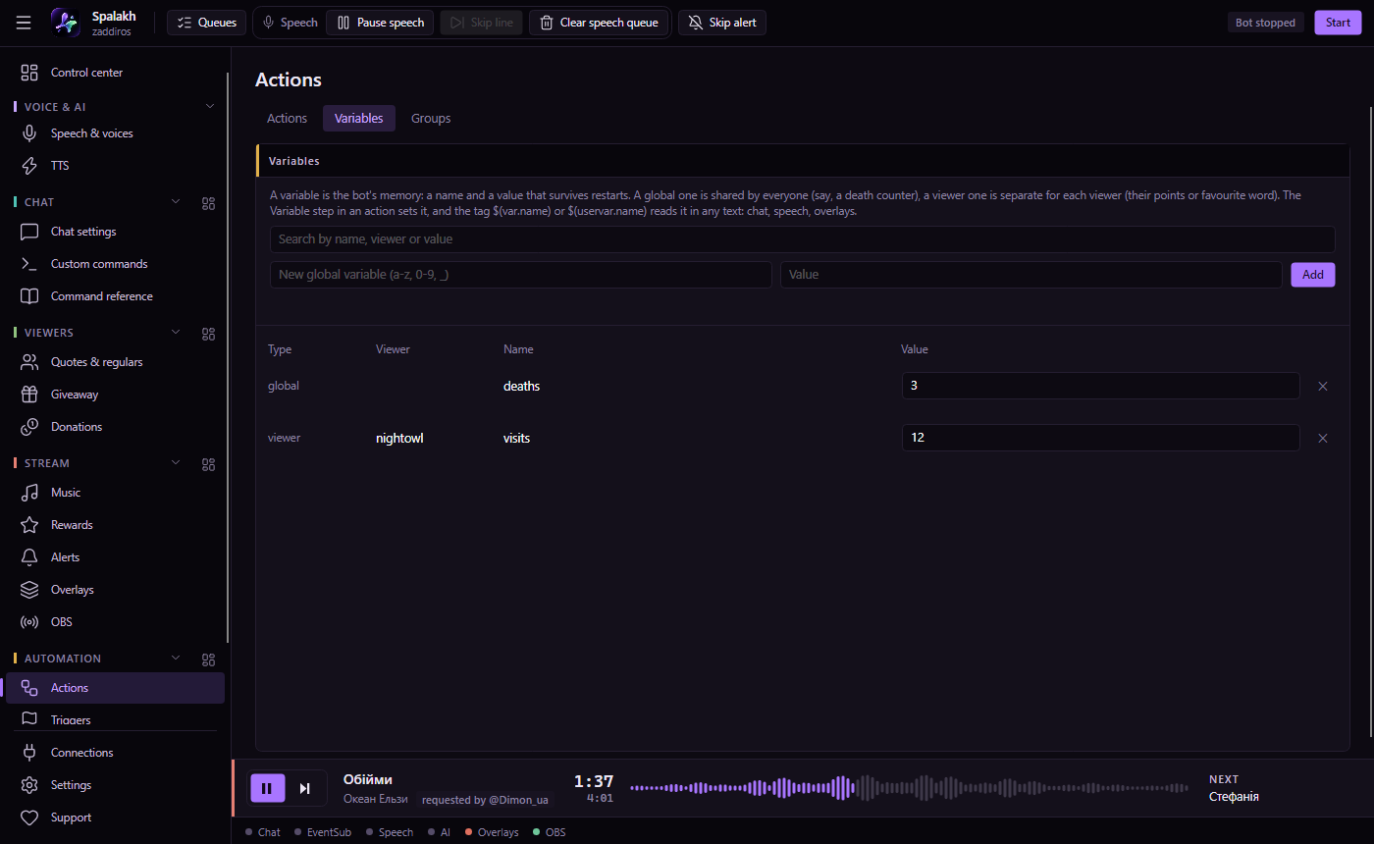Image resolution: width=1374 pixels, height=844 pixels.
Task: Remove the nightowl visits variable
Action: click(x=1322, y=438)
